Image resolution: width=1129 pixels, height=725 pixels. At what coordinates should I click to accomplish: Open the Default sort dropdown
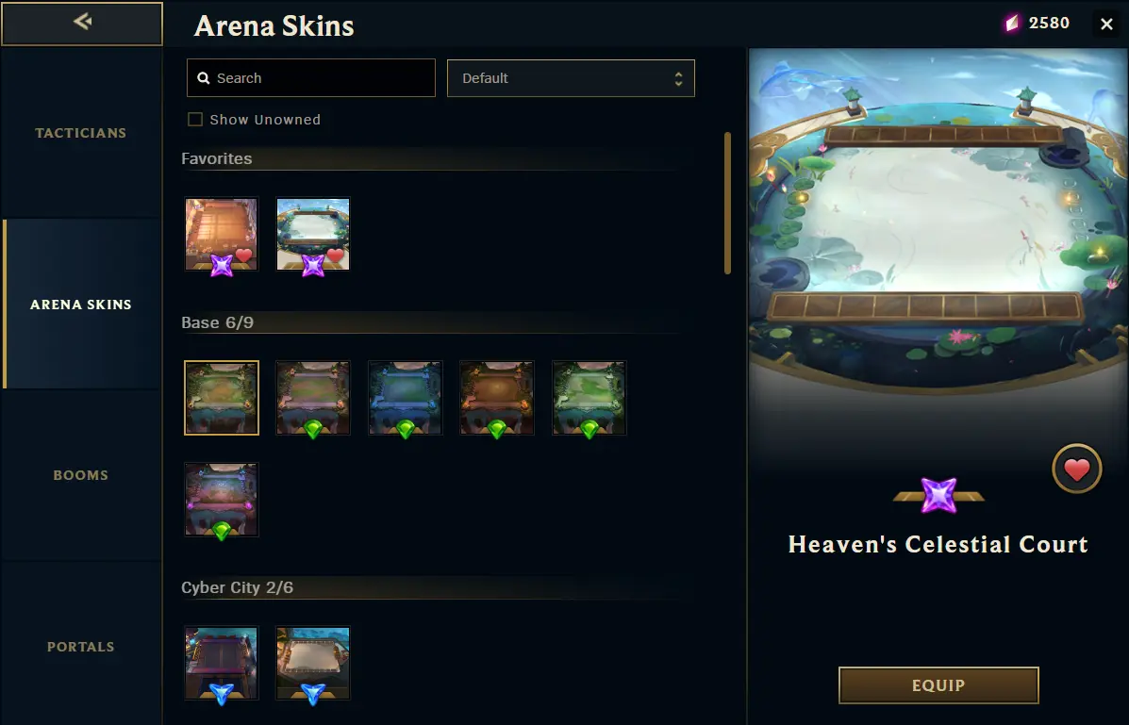tap(571, 77)
